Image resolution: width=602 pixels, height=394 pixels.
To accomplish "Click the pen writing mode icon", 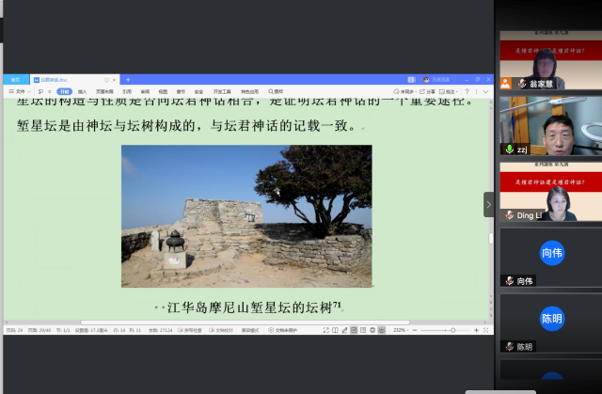I will click(344, 330).
